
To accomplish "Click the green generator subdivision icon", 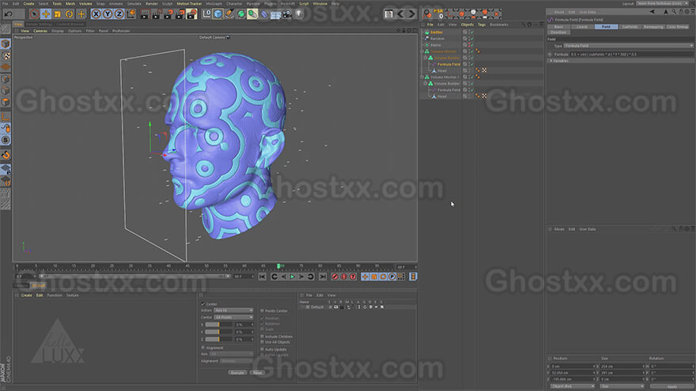I will (x=241, y=14).
